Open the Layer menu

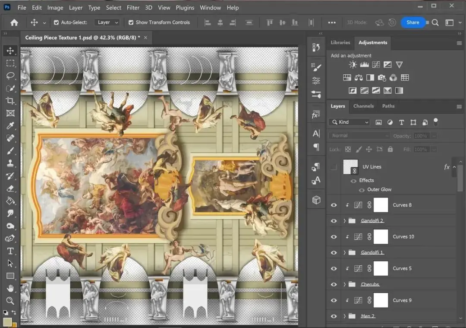[76, 8]
